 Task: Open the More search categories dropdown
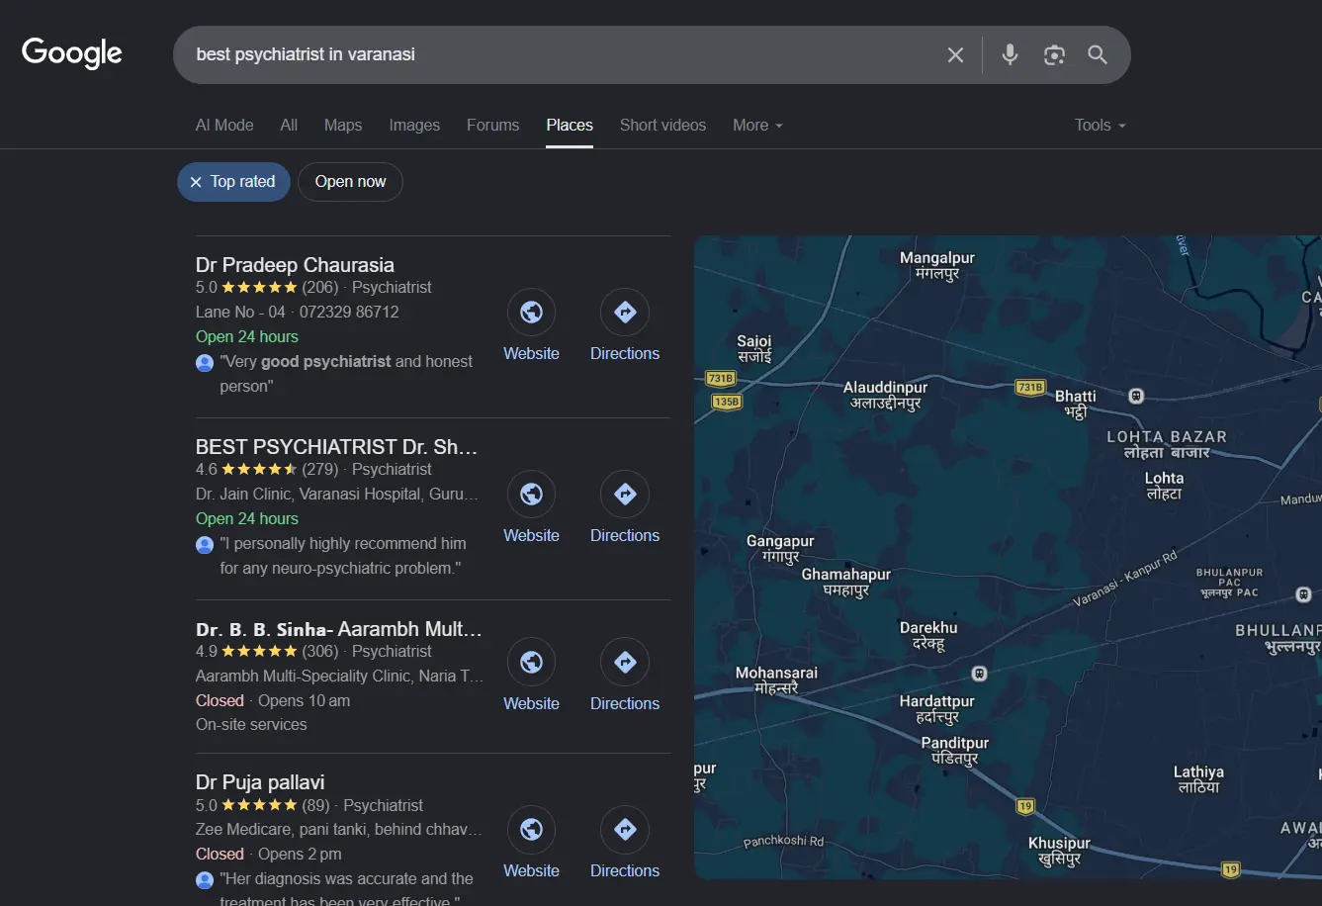(757, 125)
